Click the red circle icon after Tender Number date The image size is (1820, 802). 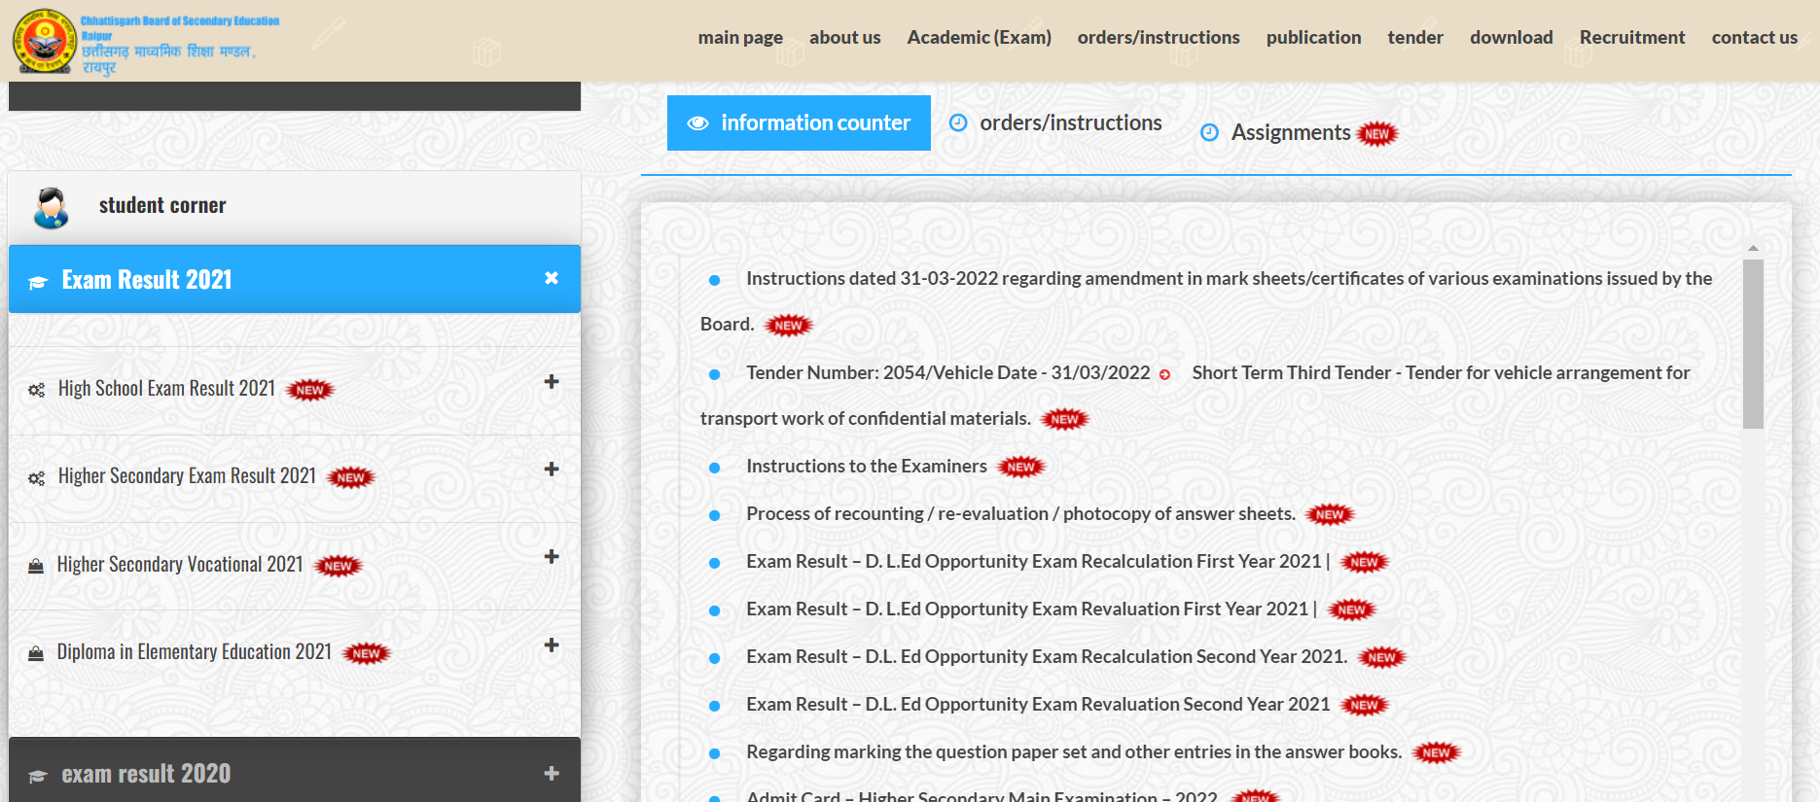[1164, 374]
